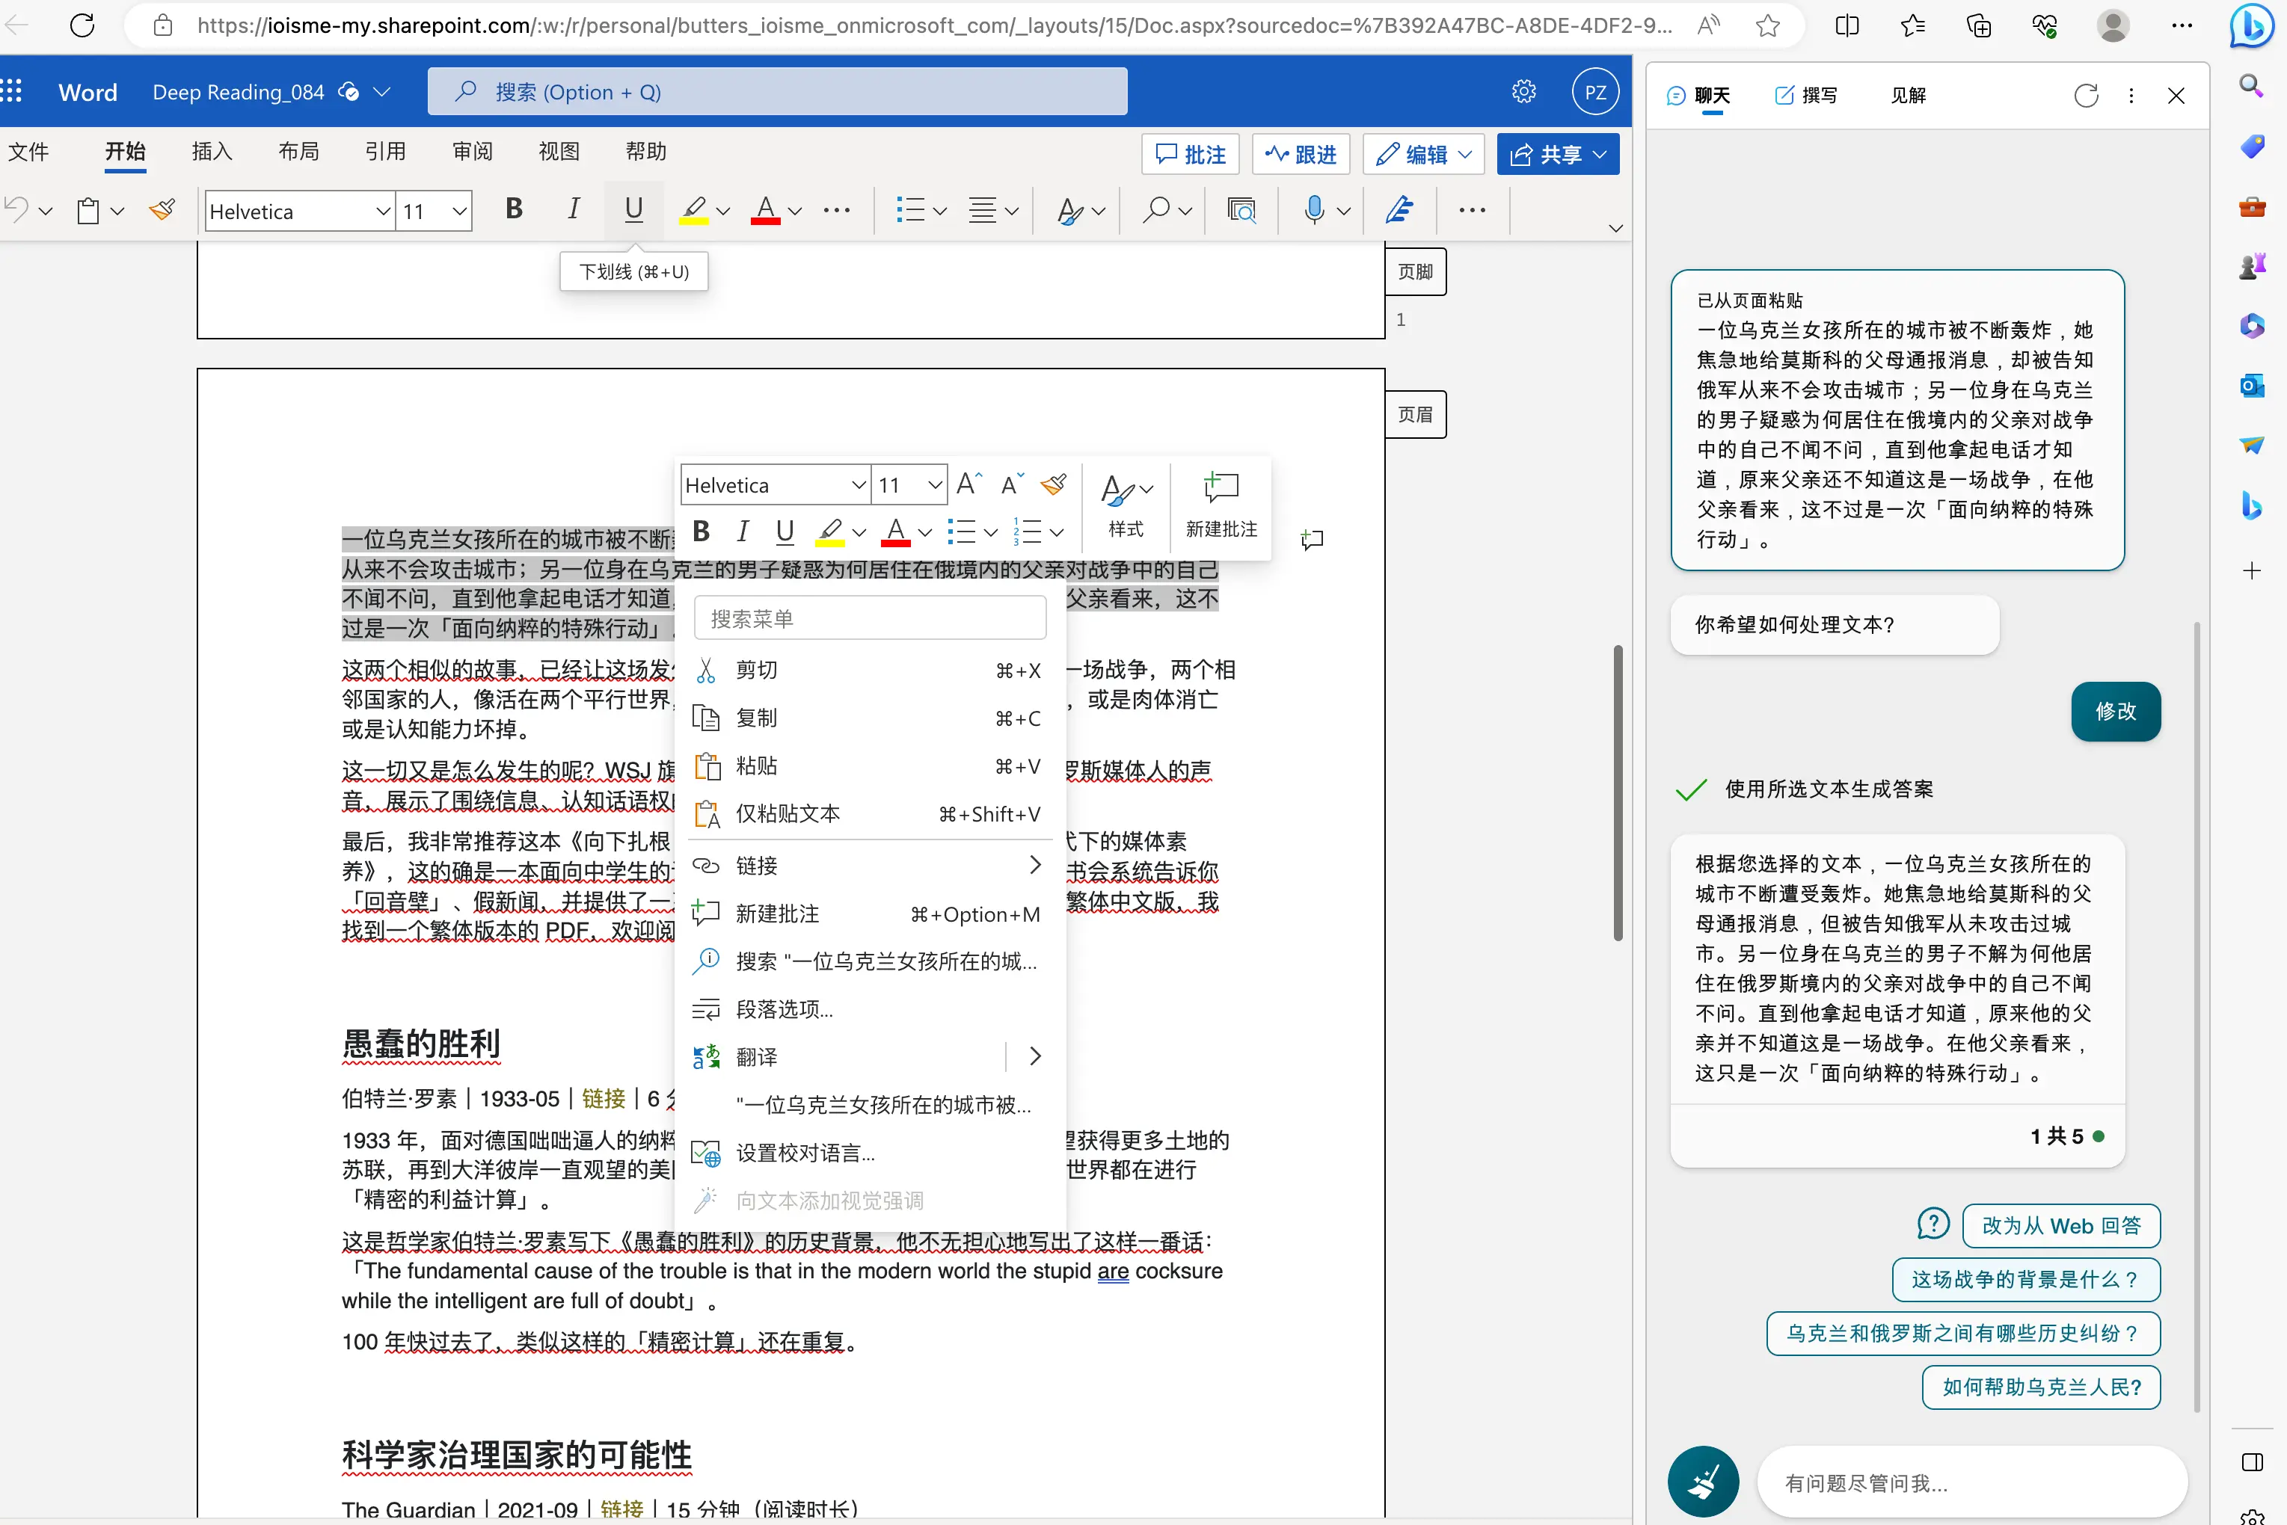Toggle Underline in the floating mini toolbar
This screenshot has height=1525, width=2287.
pos(785,532)
